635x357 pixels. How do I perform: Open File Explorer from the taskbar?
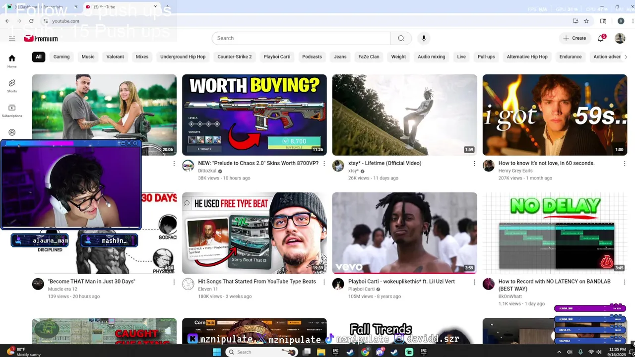pos(321,352)
